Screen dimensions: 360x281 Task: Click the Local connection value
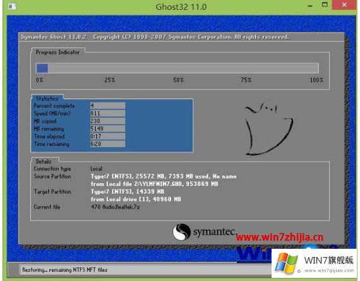97,169
